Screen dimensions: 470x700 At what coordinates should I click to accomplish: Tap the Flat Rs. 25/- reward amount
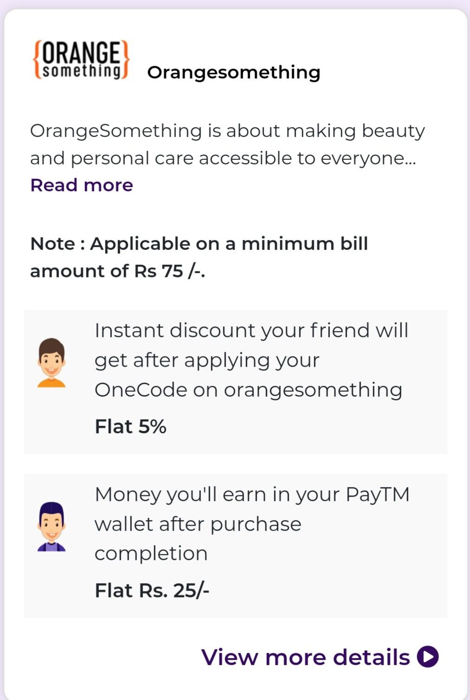(152, 590)
